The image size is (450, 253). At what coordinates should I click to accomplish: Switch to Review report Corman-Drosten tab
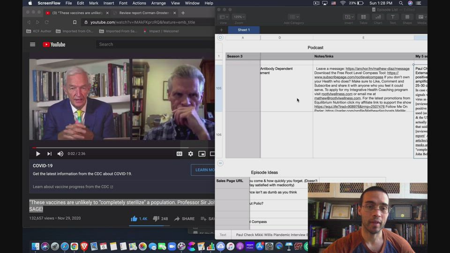(x=142, y=13)
